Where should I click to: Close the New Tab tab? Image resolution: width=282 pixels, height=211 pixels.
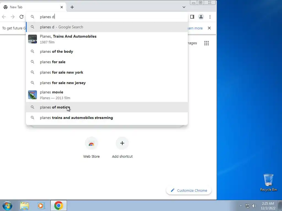coord(62,7)
